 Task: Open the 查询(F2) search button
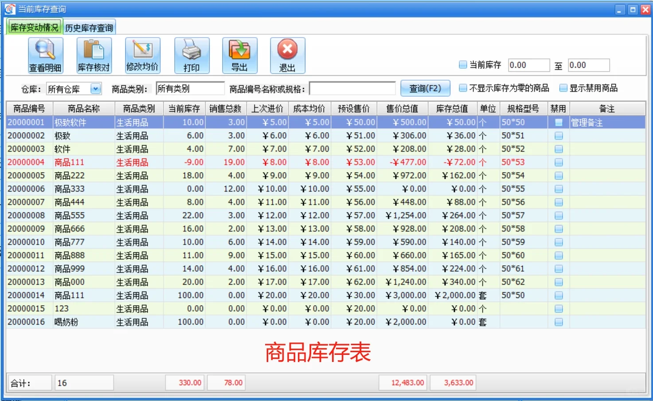(425, 88)
